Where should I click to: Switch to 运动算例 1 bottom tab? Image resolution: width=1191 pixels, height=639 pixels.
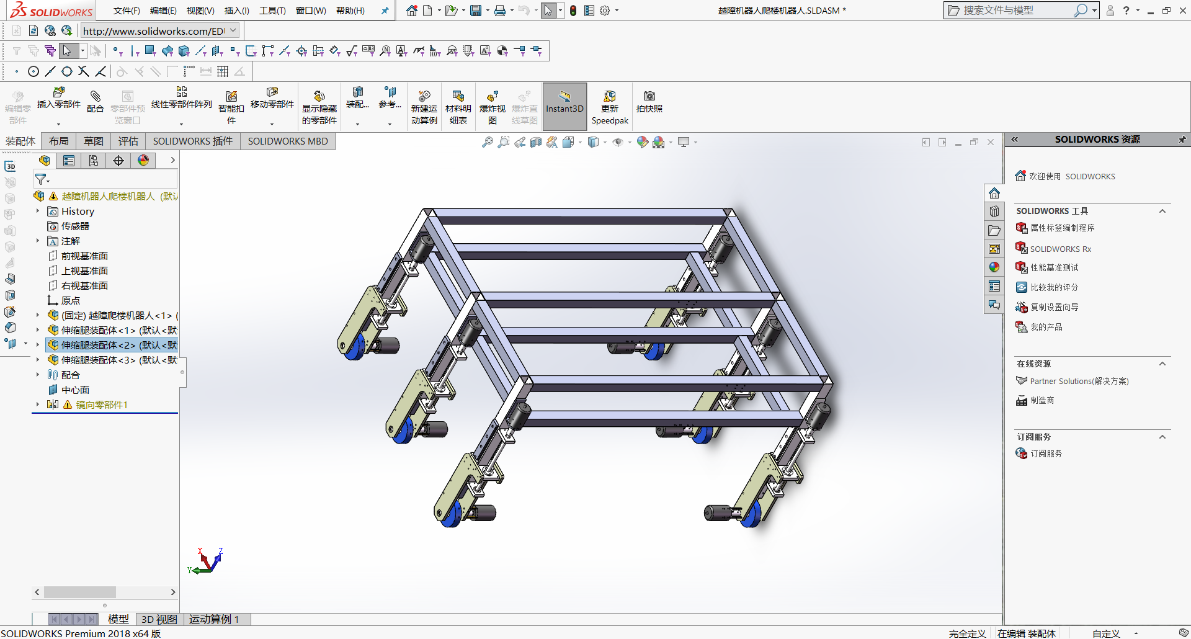pyautogui.click(x=214, y=619)
